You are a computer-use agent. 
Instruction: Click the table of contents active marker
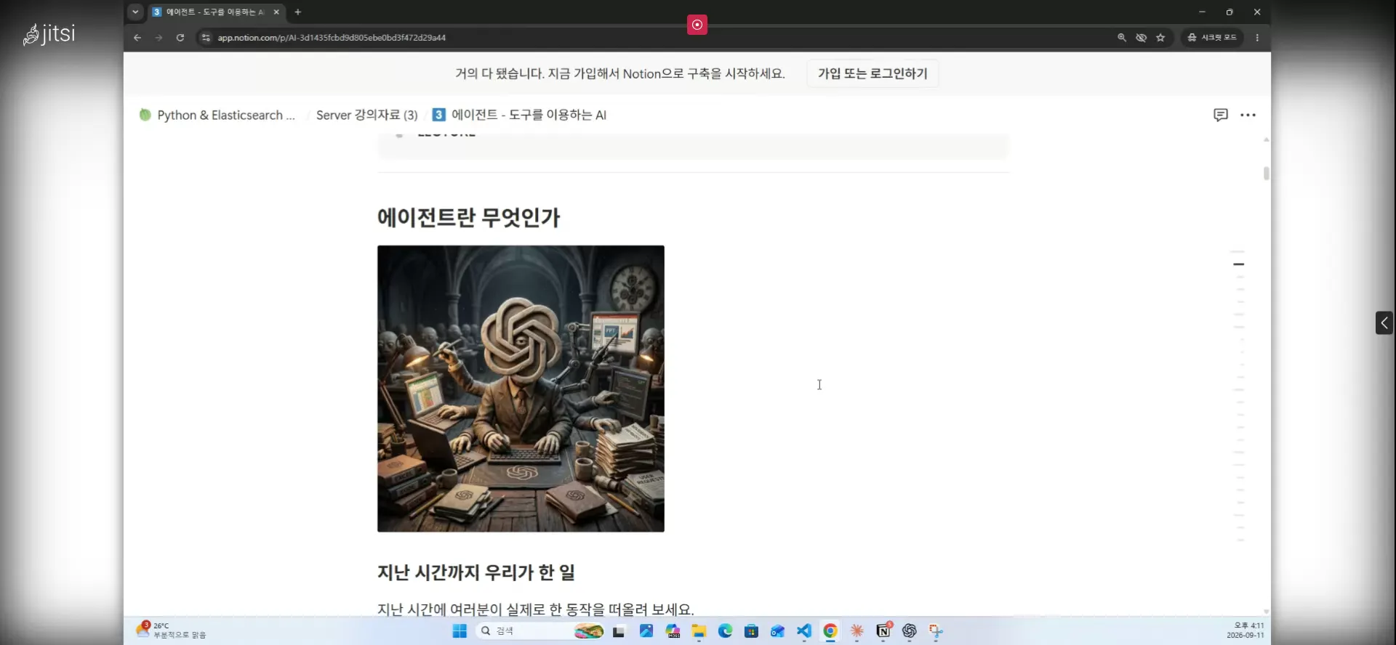tap(1239, 264)
